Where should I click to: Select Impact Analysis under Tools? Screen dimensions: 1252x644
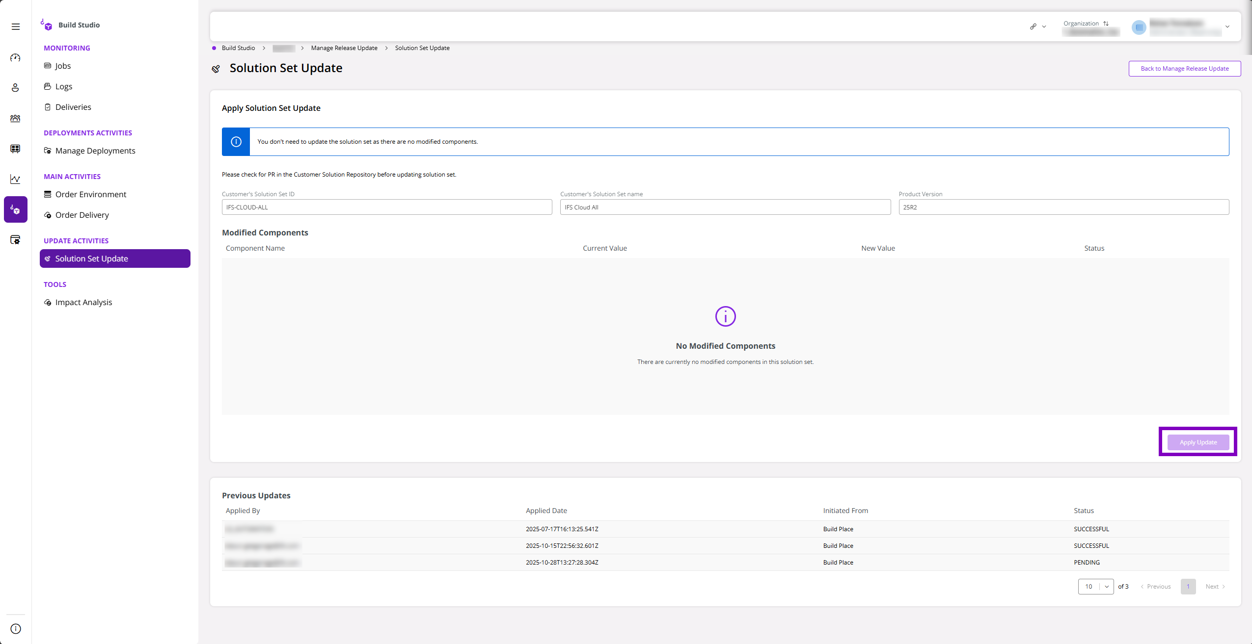click(x=83, y=302)
